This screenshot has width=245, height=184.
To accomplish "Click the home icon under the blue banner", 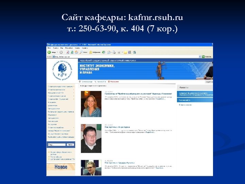I will [x=80, y=81].
